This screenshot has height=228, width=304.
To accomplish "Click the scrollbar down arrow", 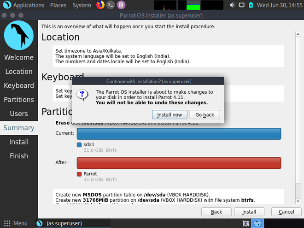I will 298,201.
